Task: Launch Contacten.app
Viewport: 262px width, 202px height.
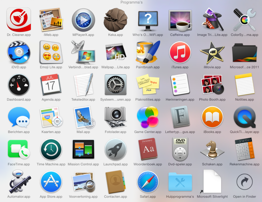Action: [x=115, y=182]
